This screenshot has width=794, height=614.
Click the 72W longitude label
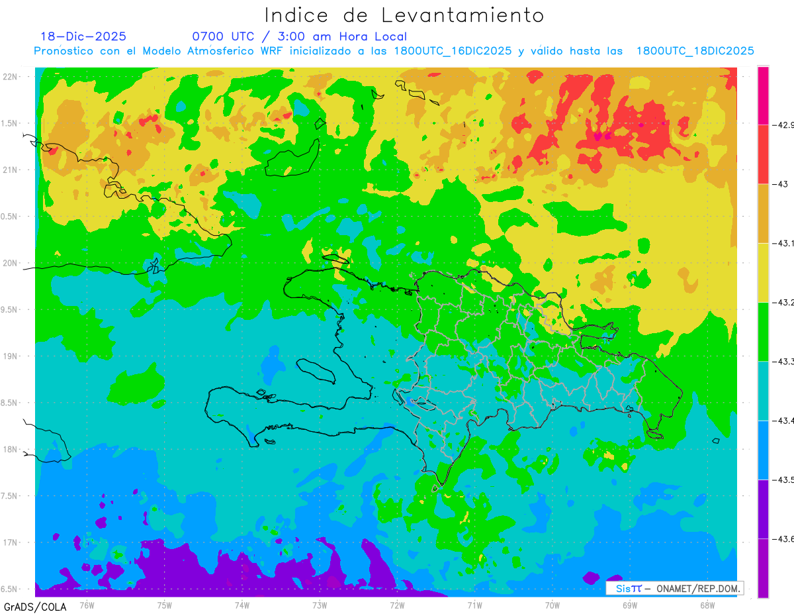click(398, 605)
